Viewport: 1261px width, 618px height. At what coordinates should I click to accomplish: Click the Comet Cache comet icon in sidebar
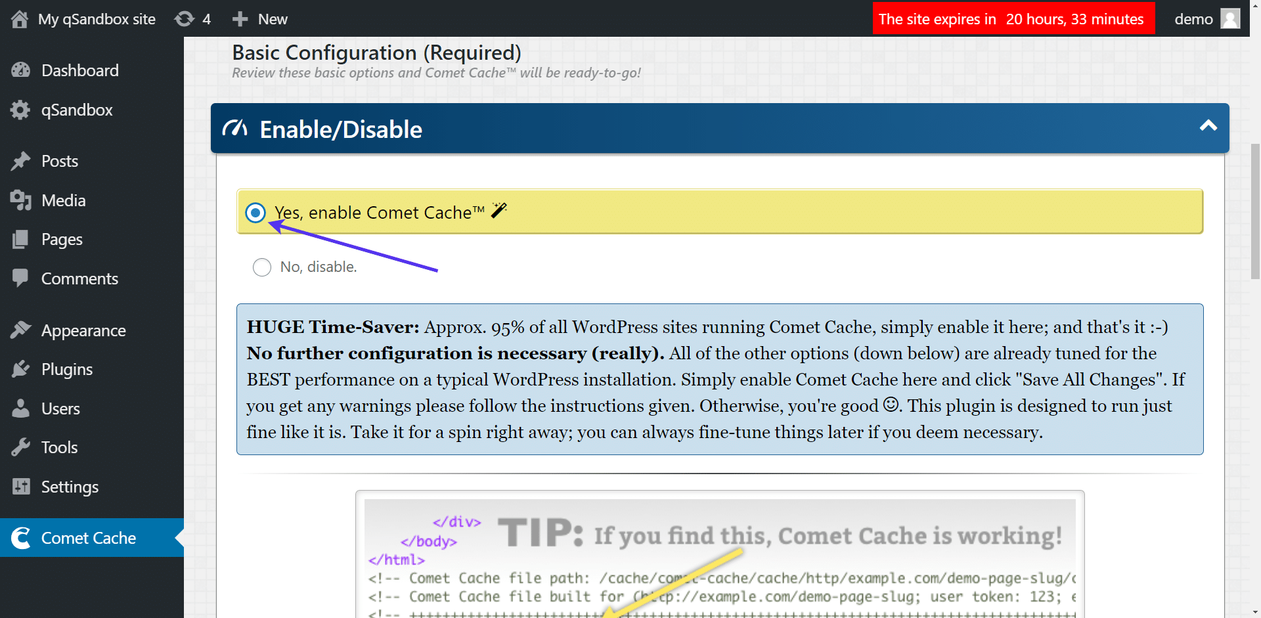point(21,538)
